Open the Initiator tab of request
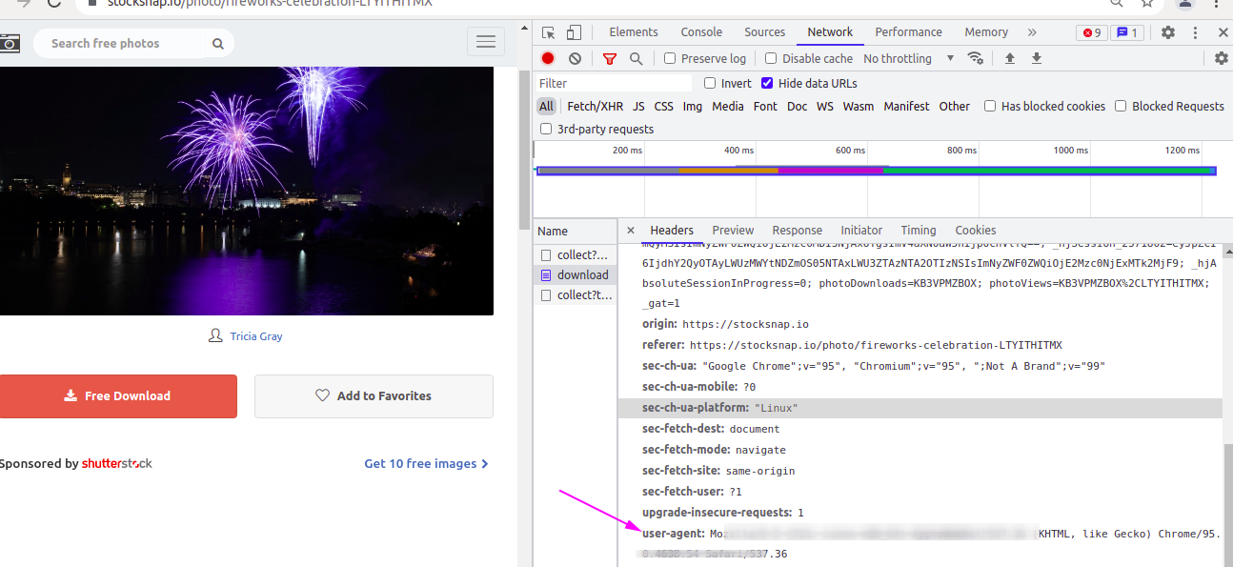The image size is (1233, 567). (861, 230)
